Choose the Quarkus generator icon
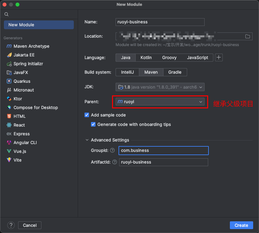Viewport: 259px width, 233px height. (9, 81)
